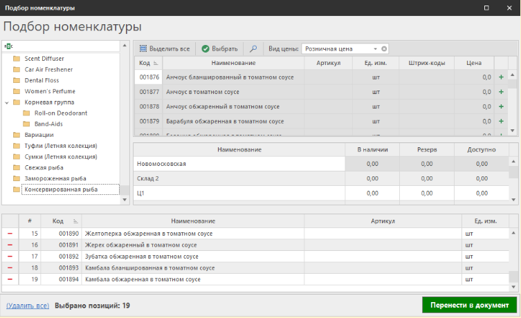
Task: Open the Вид цены dropdown list
Action: click(x=376, y=49)
